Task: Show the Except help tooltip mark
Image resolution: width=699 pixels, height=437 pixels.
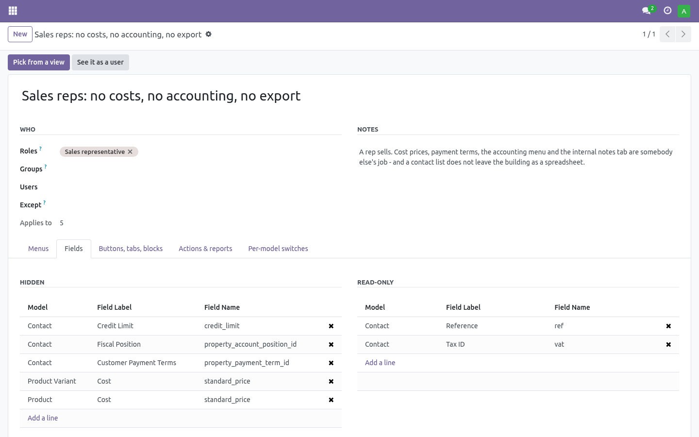Action: tap(44, 202)
